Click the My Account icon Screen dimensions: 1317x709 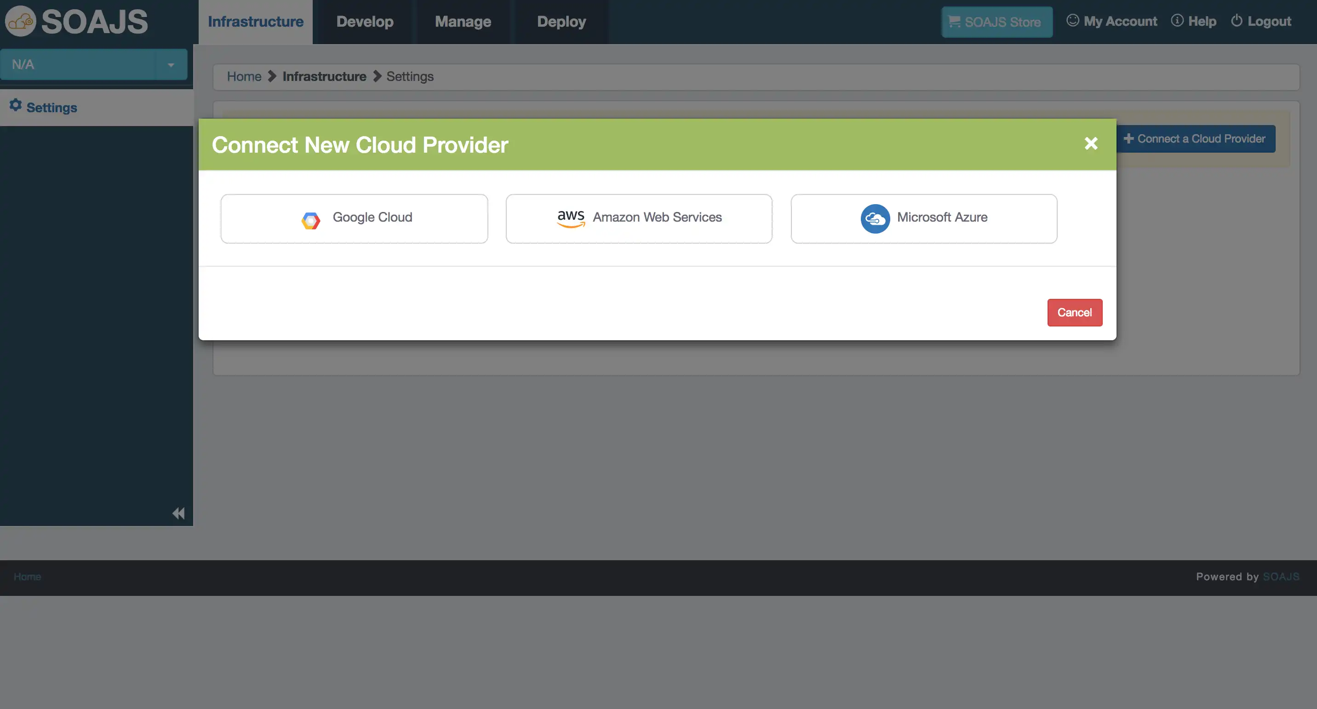[1072, 21]
